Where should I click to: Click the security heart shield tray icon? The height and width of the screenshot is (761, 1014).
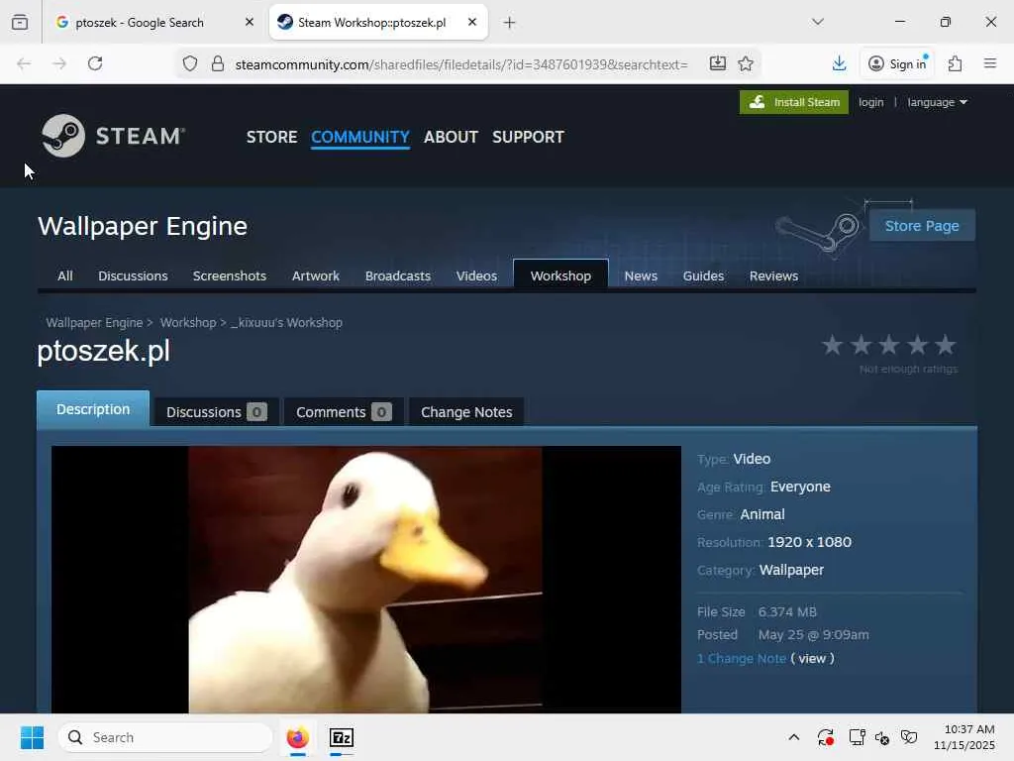[x=909, y=737]
